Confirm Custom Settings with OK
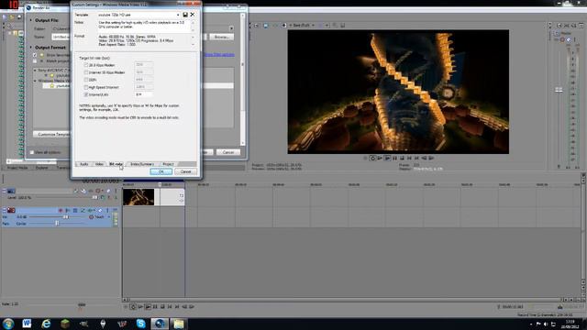The image size is (587, 330). pos(161,171)
